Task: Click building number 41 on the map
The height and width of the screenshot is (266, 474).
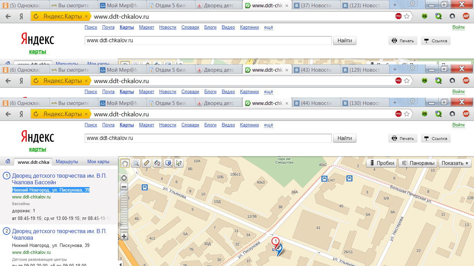Action: [x=319, y=228]
